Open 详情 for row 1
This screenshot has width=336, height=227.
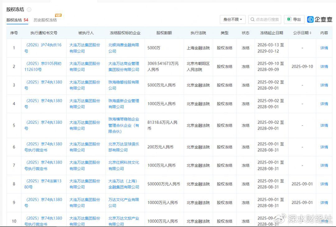324,48
